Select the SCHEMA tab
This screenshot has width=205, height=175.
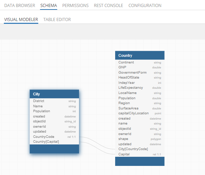pyautogui.click(x=48, y=6)
